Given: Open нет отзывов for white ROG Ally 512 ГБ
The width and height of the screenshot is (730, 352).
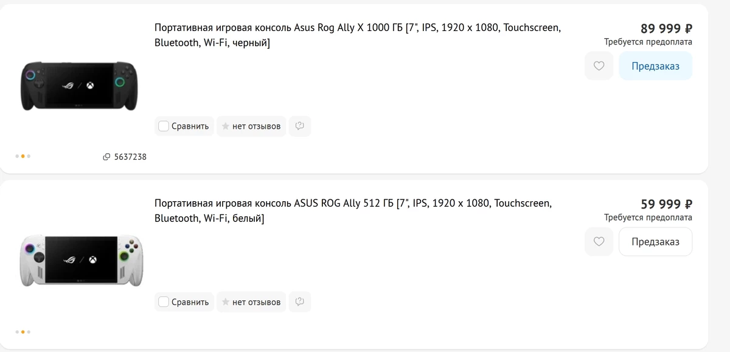Looking at the screenshot, I should [256, 302].
